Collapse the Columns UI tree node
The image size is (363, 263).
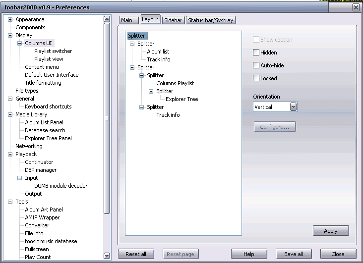tap(20, 44)
